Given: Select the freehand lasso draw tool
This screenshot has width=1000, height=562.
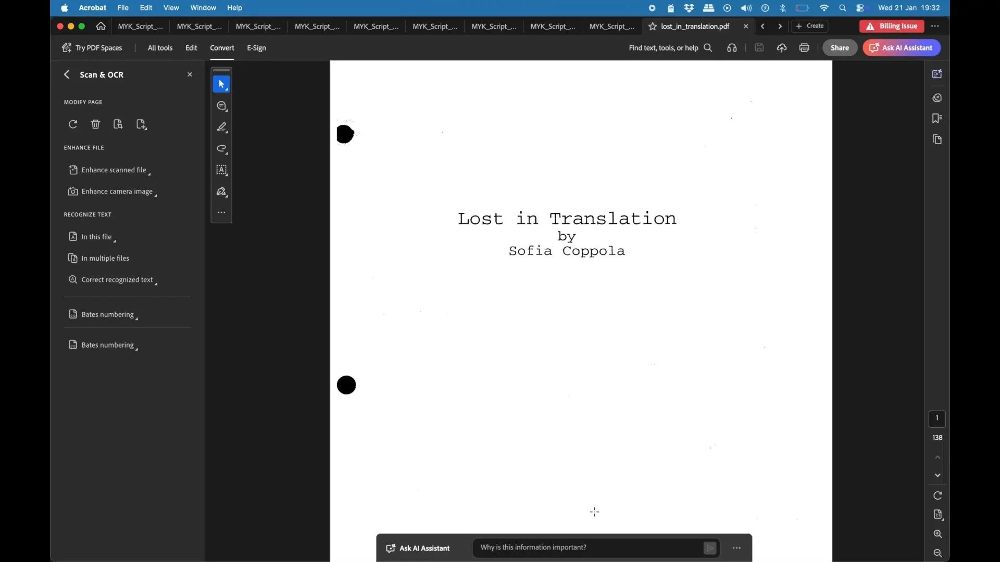Looking at the screenshot, I should pos(221,149).
